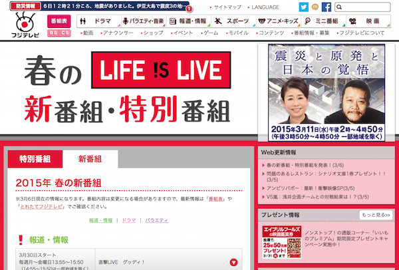The height and width of the screenshot is (270, 399).
Task: Go to イベント sub-navigation link
Action: (x=182, y=33)
